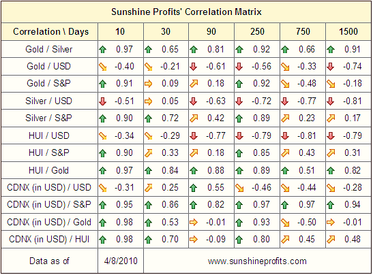Click the 4/8/2010 date cell
Image resolution: width=373 pixels, height=275 pixels.
click(121, 261)
